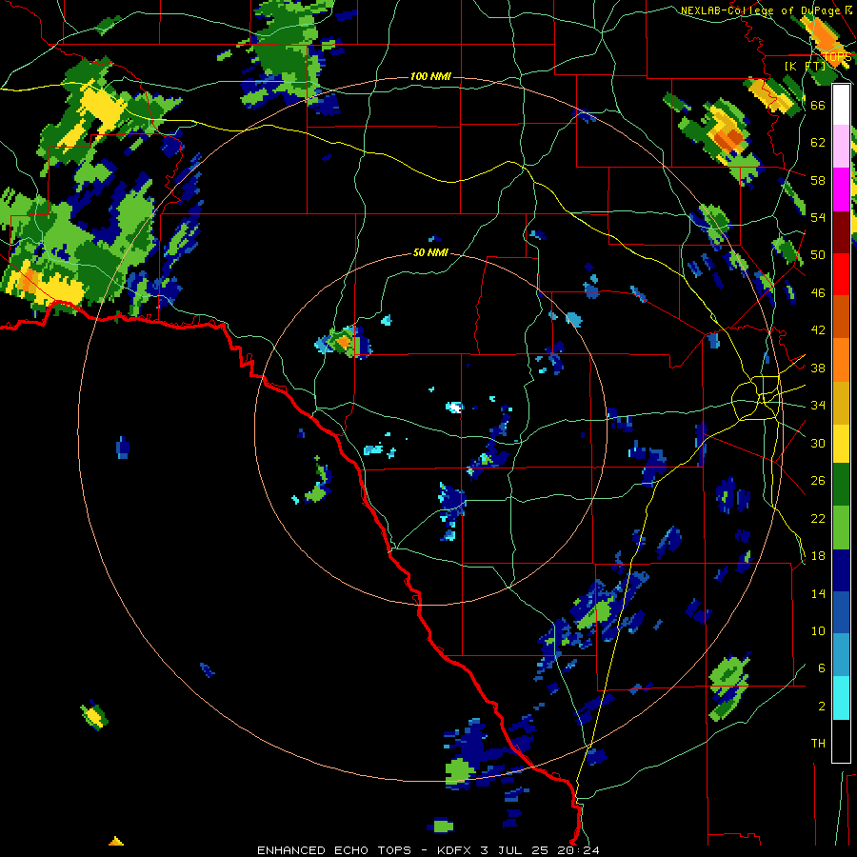Click the legend value "34"
Screen dimensions: 857x857
818,406
